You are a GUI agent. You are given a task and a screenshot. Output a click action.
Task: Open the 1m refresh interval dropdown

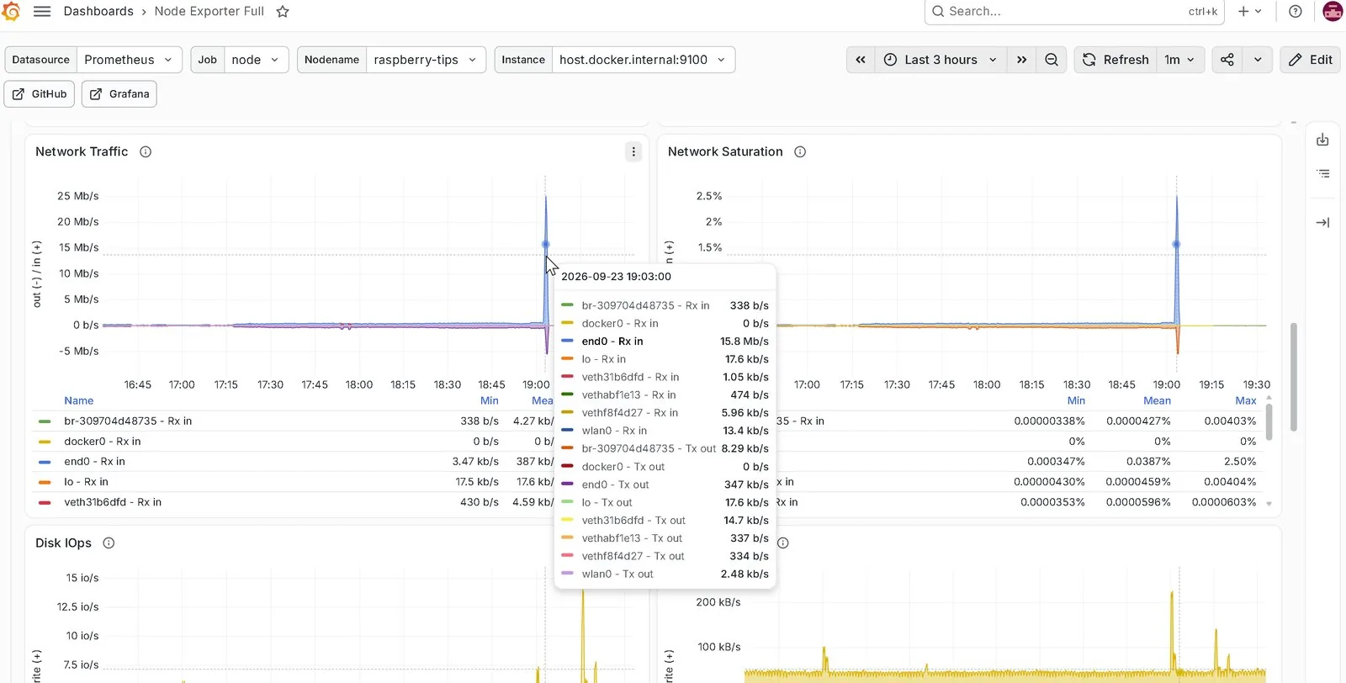click(1180, 60)
